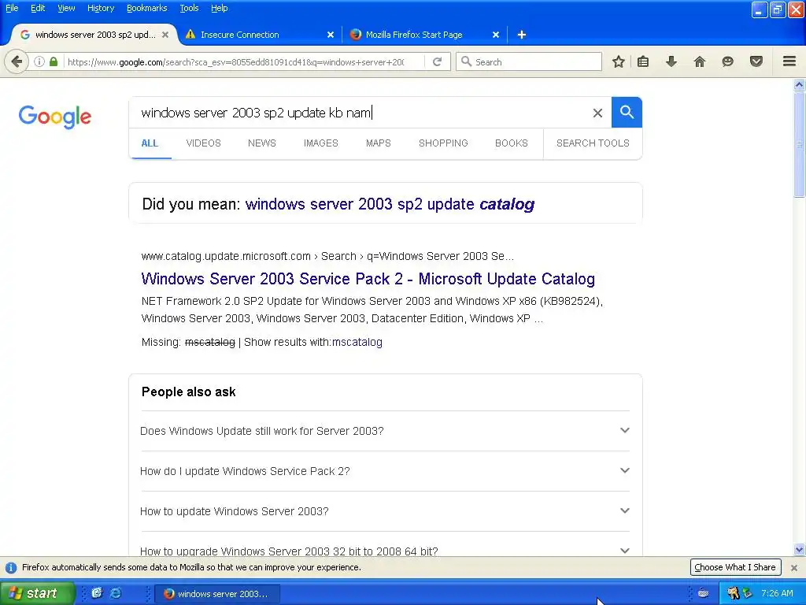Image resolution: width=806 pixels, height=605 pixels.
Task: Expand 'How do I update Windows Service Pack 2?'
Action: coord(385,471)
